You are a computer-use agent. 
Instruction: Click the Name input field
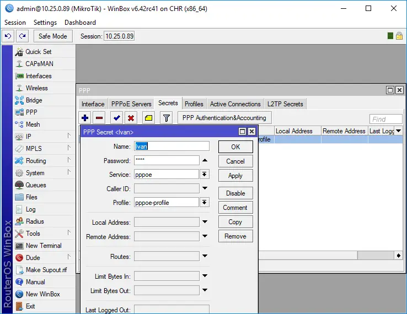[172, 146]
